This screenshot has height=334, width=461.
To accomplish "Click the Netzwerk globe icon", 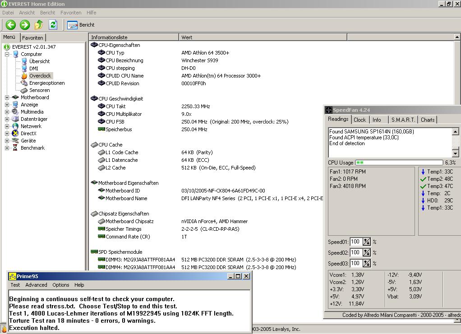I will click(x=15, y=126).
